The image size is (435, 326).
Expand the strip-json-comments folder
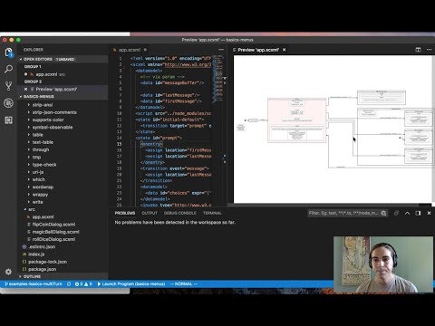(54, 112)
